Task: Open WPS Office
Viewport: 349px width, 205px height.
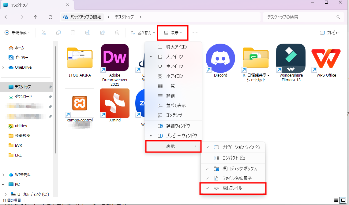Action: pos(325,58)
